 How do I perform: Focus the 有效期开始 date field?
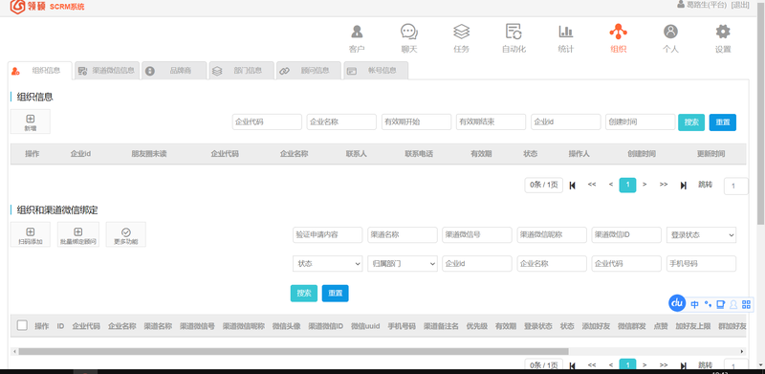coord(416,122)
